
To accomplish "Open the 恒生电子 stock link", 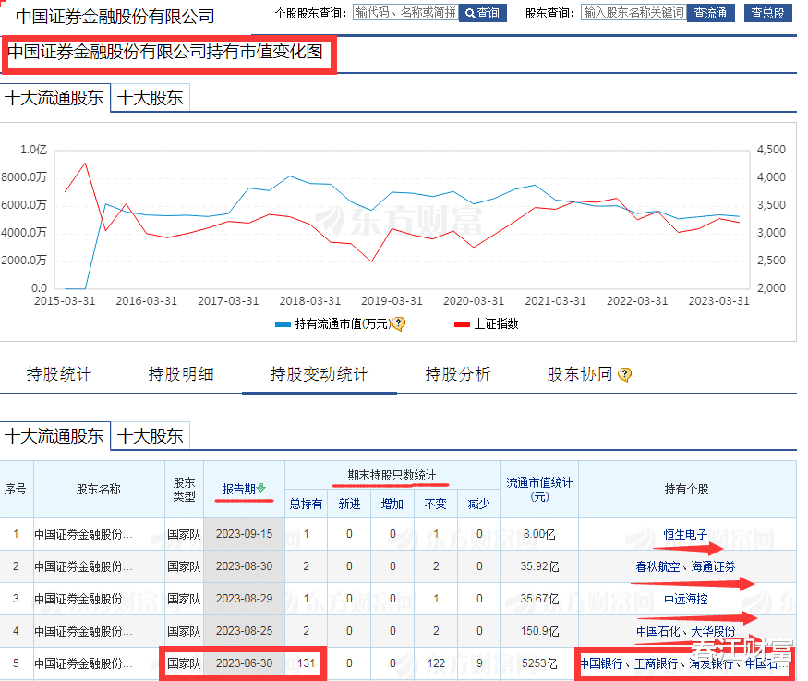I will click(685, 535).
